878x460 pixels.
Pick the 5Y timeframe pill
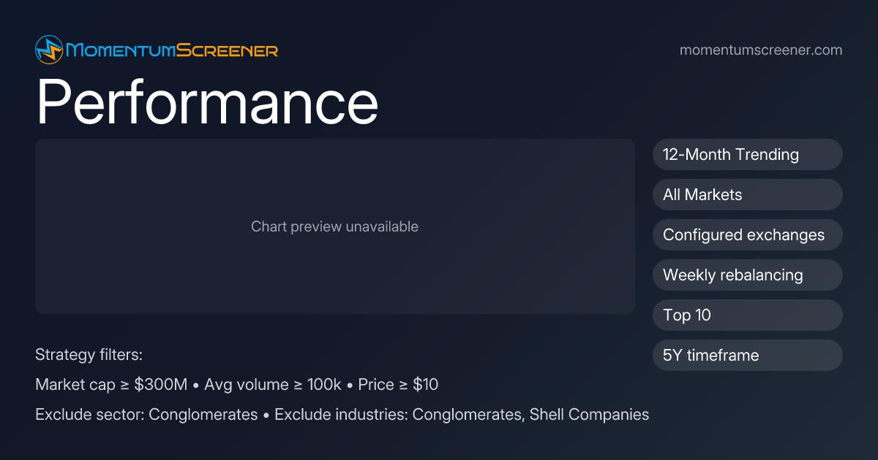pyautogui.click(x=747, y=356)
